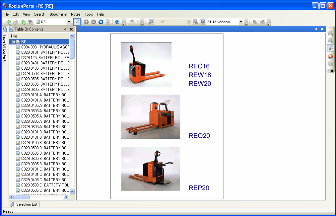Image resolution: width=336 pixels, height=216 pixels.
Task: Open the Fit To Window zoom dropdown
Action: click(241, 22)
